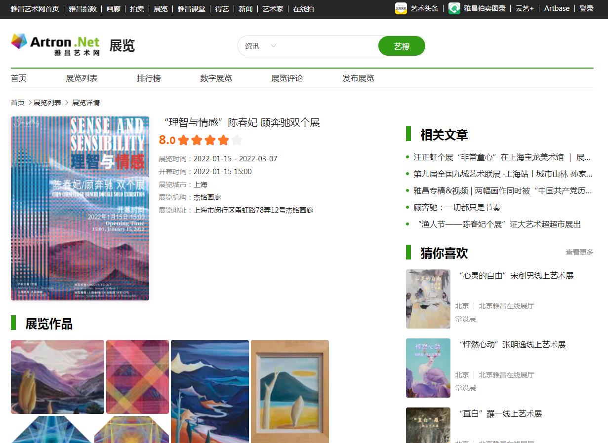Screen dimensions: 608x443
Task: Open “直白”羅一线上艺术展 title
Action: coord(500,414)
